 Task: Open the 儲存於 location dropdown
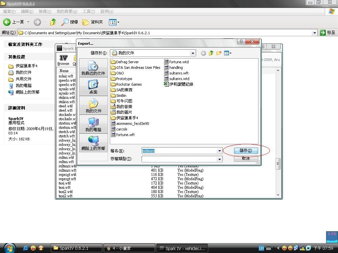(x=193, y=53)
